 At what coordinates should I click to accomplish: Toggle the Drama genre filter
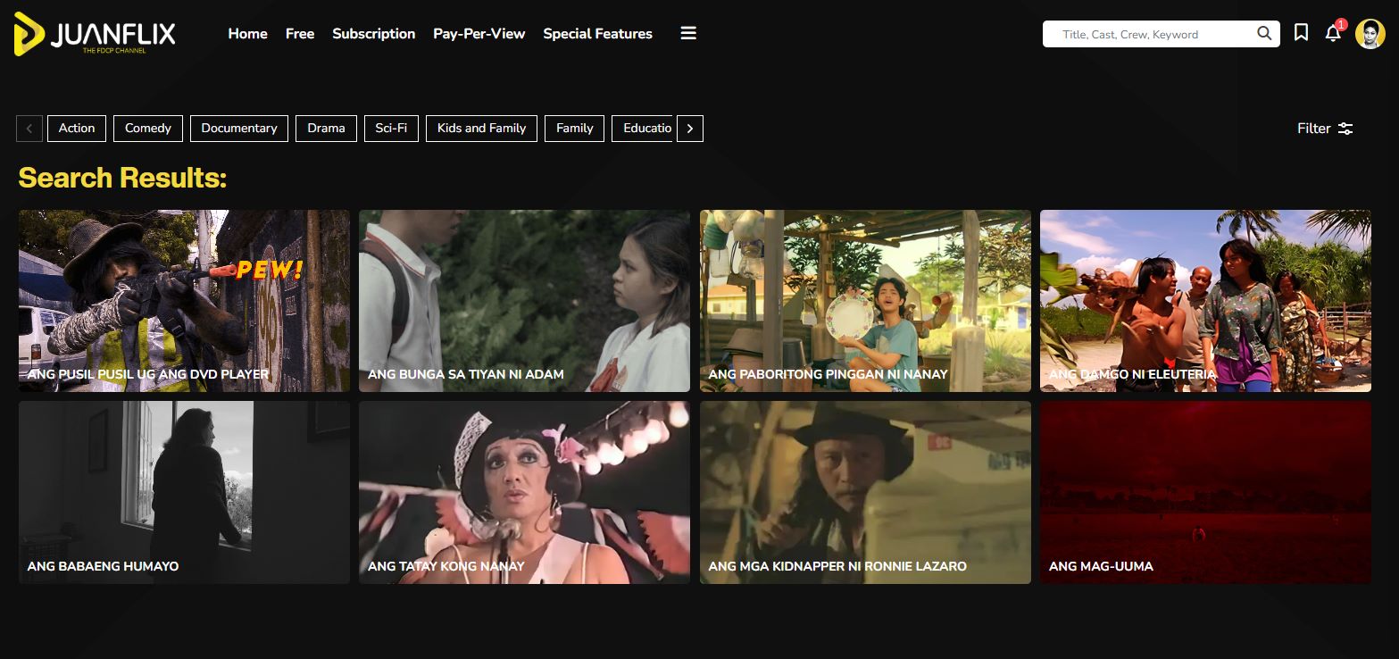pos(325,128)
